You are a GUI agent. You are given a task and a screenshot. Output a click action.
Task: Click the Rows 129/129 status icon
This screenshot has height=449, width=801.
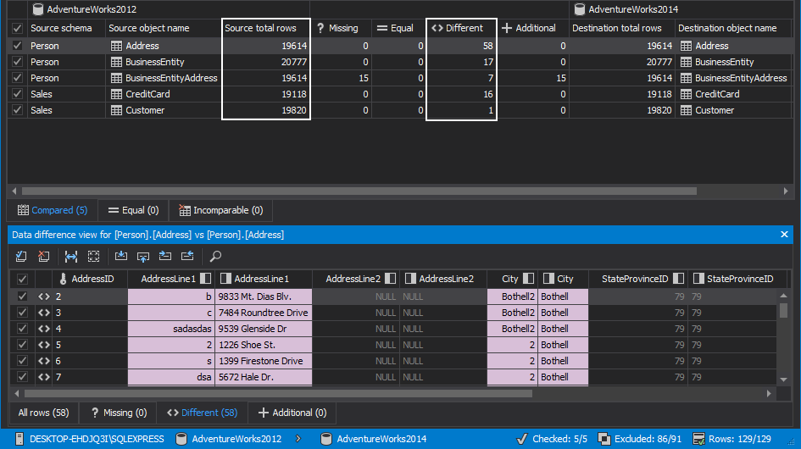[x=698, y=439]
